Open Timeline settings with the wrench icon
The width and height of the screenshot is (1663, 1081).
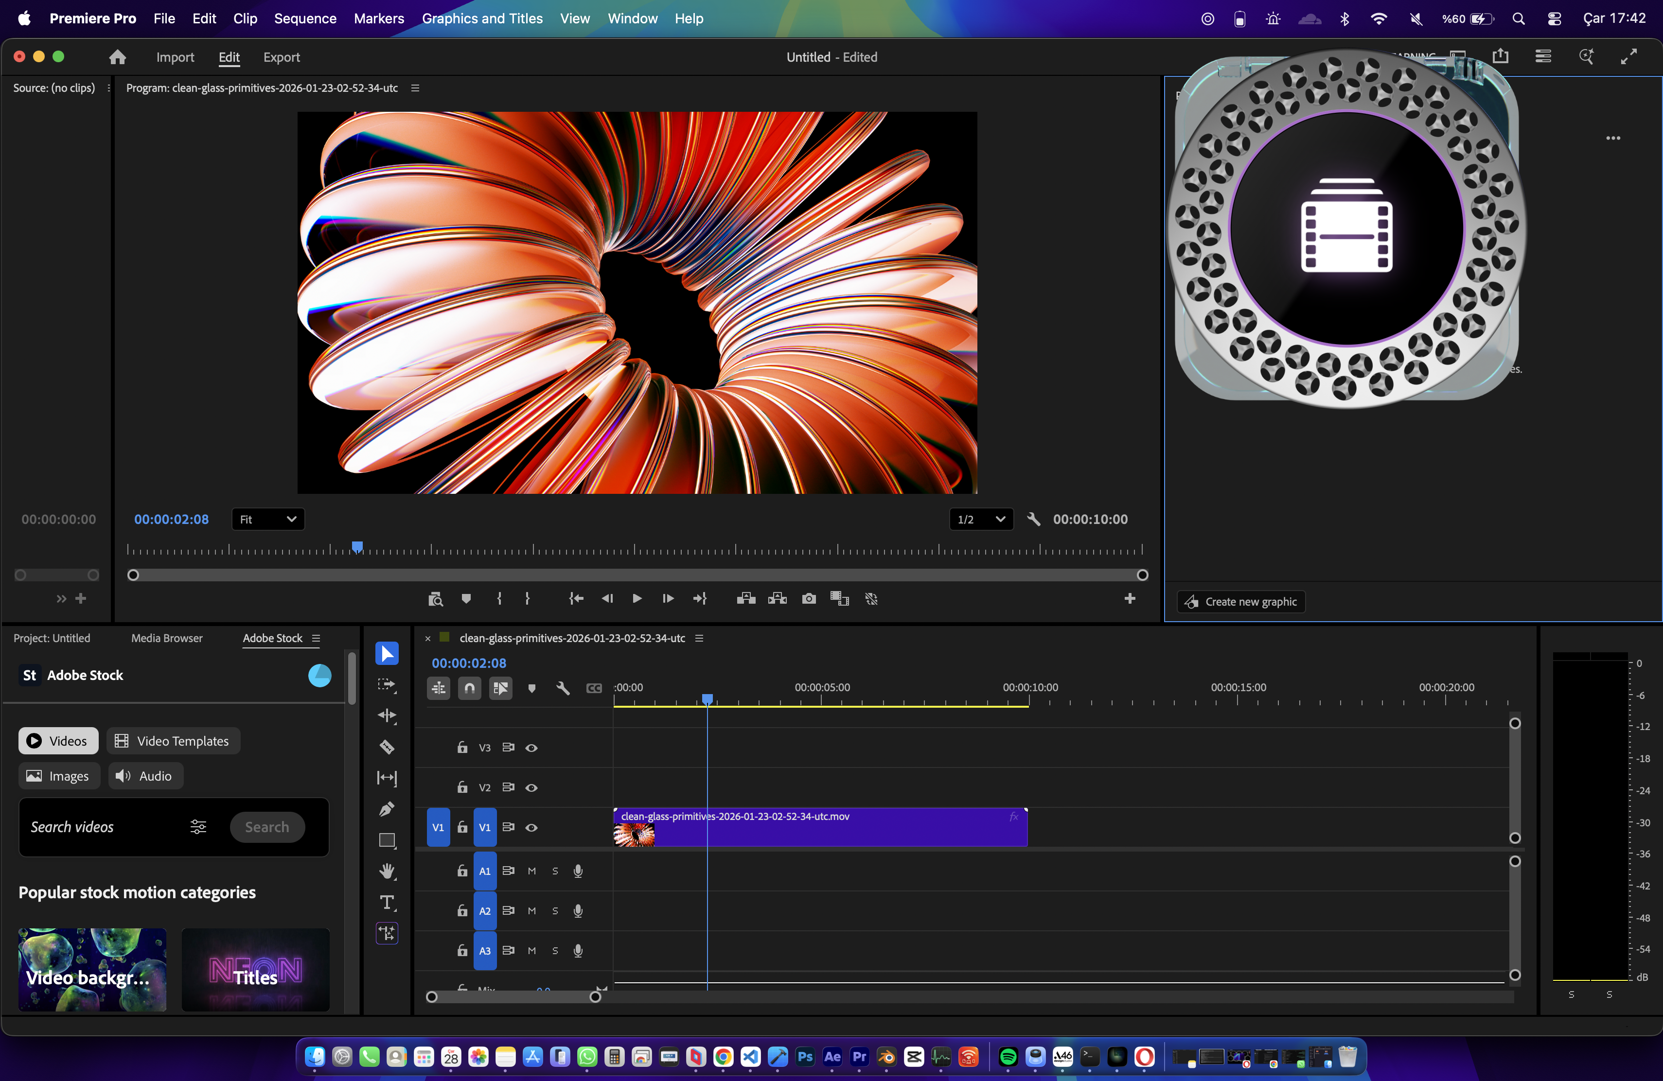[563, 688]
